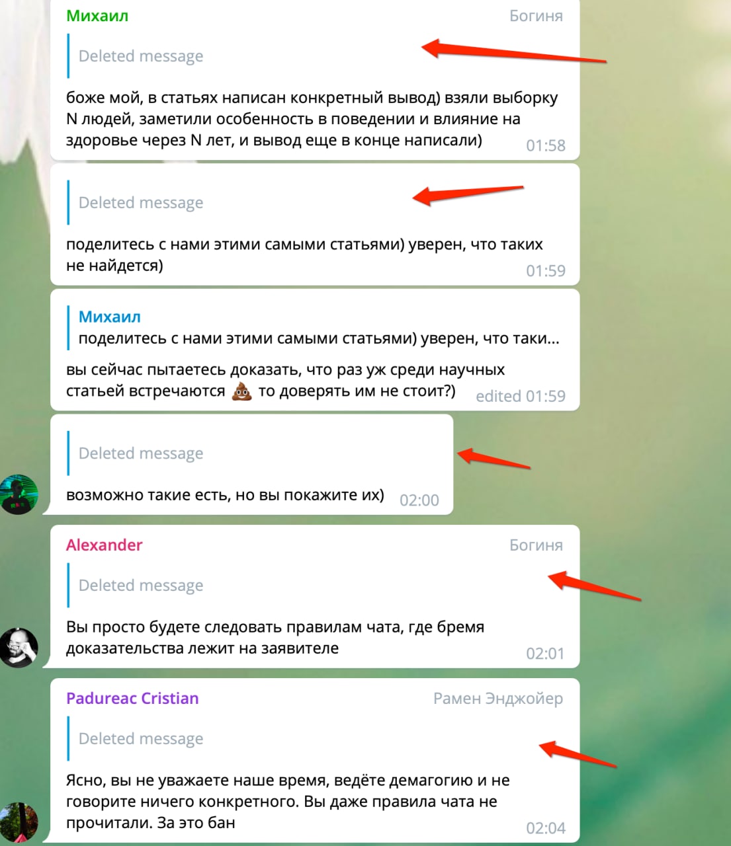Open sender name Alexander
Screen dimensions: 731x846
point(105,545)
